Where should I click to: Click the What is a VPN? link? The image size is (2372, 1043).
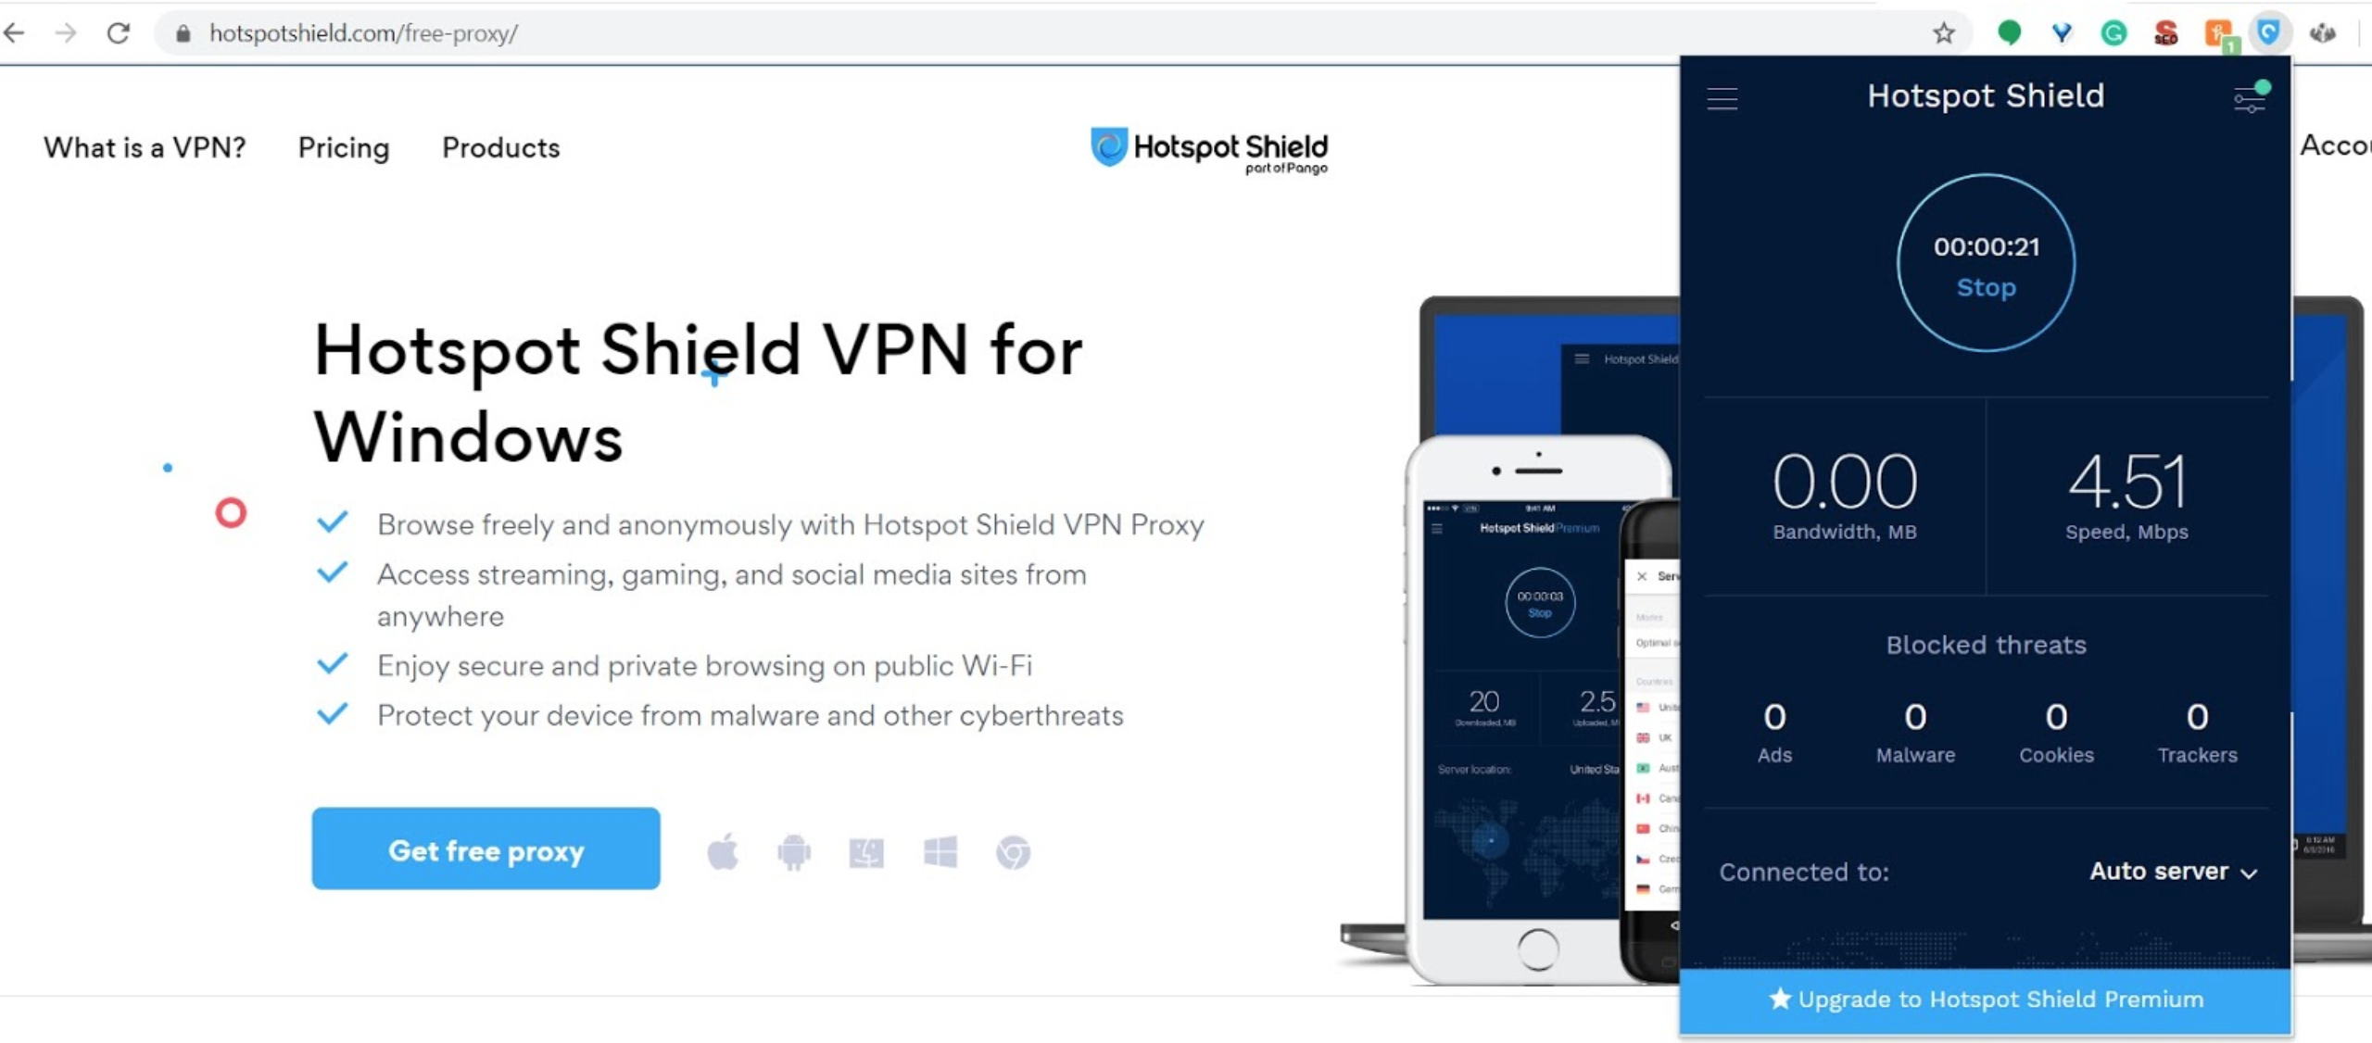145,146
